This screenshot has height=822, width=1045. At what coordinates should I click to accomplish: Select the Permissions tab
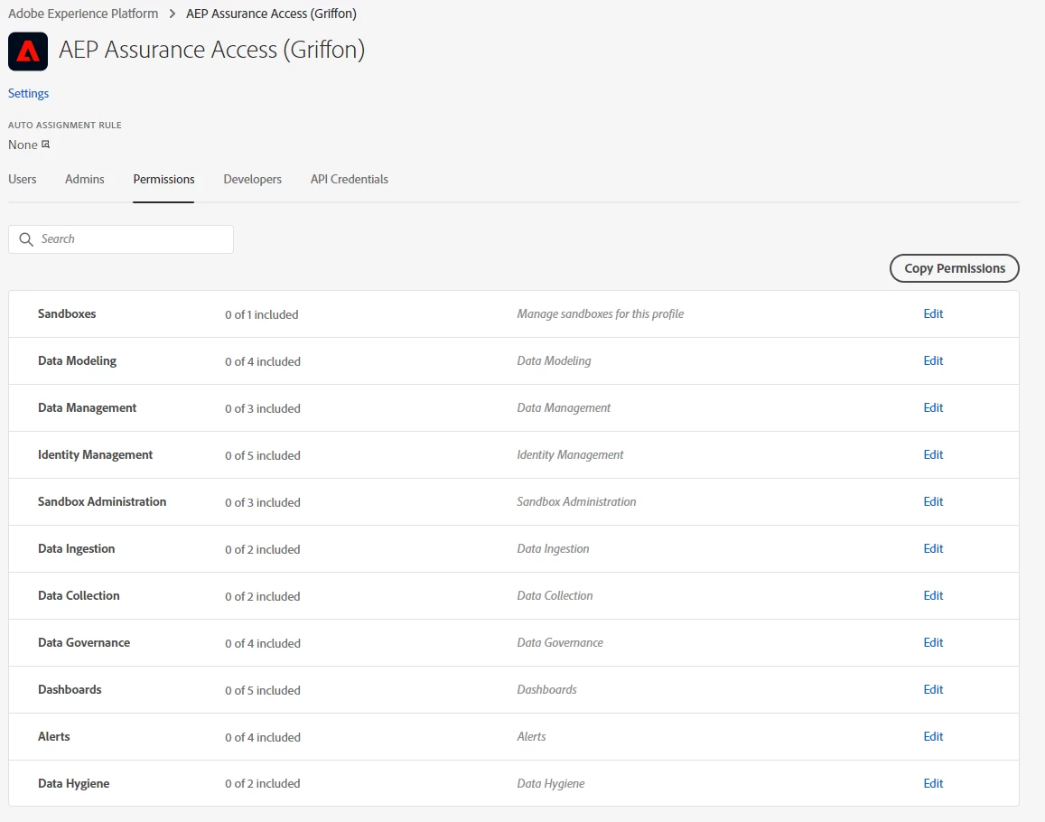click(x=164, y=180)
